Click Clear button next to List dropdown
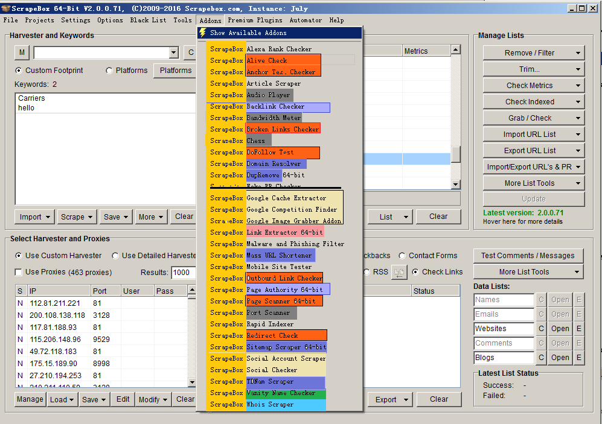The height and width of the screenshot is (424, 602). click(x=438, y=217)
